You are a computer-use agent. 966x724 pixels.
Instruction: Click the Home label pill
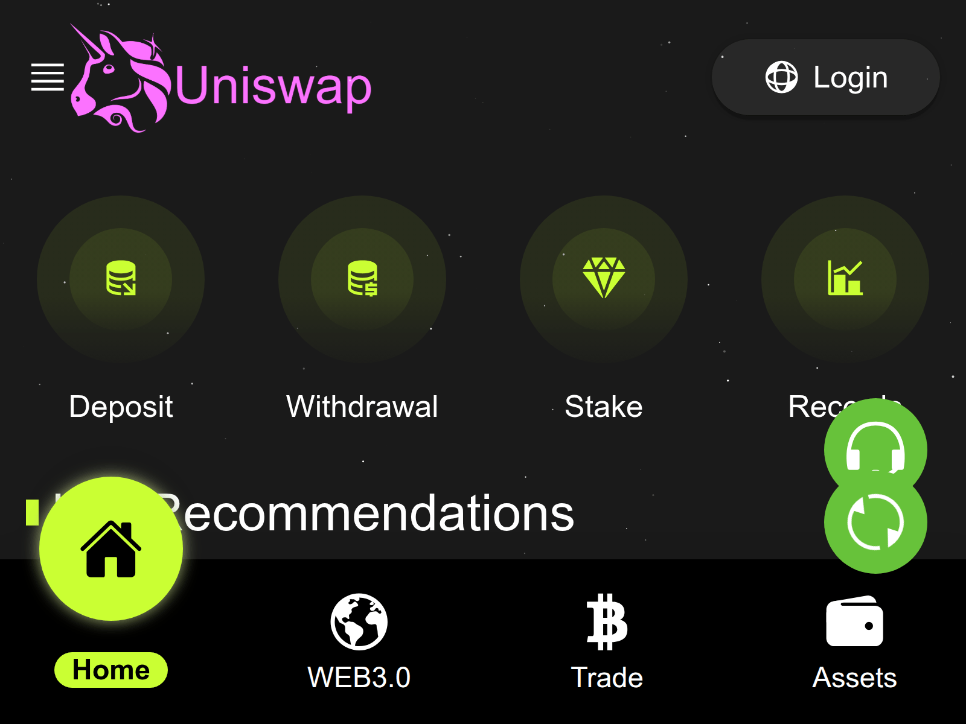(111, 670)
